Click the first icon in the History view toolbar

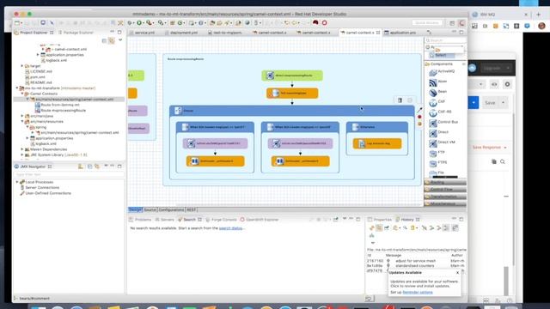[372, 228]
